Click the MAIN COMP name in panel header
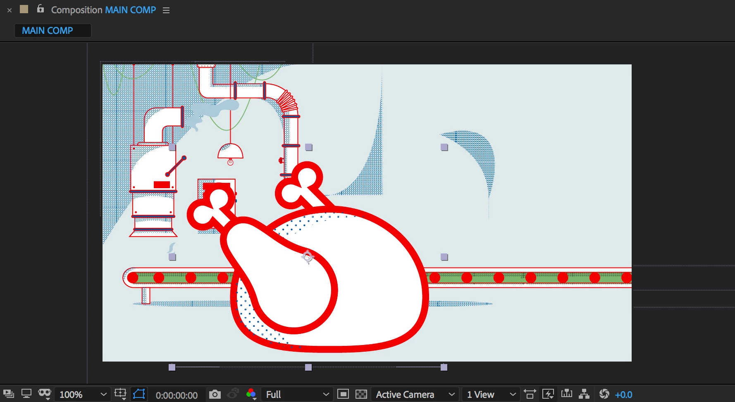 (x=131, y=10)
